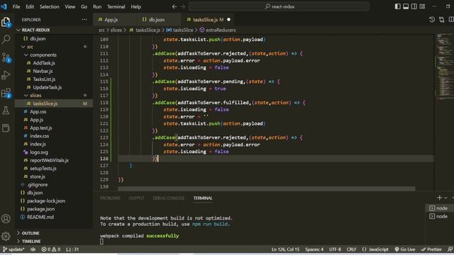The height and width of the screenshot is (255, 454).
Task: Open the Search view in activity bar
Action: (6, 40)
